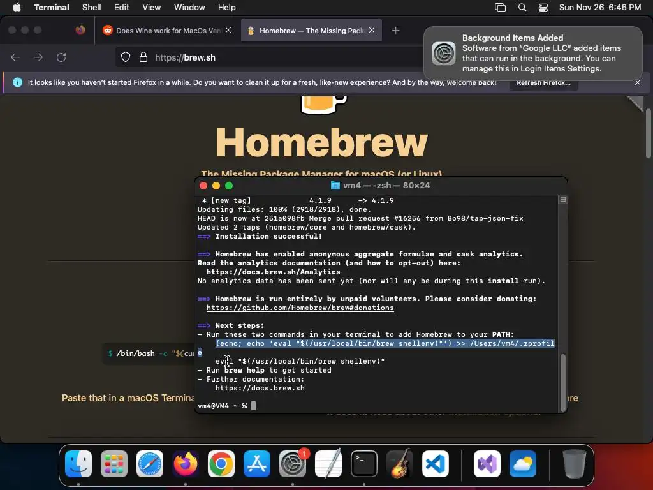Image resolution: width=653 pixels, height=490 pixels.
Task: Open Visual Studio Code from the Dock
Action: pos(436,463)
